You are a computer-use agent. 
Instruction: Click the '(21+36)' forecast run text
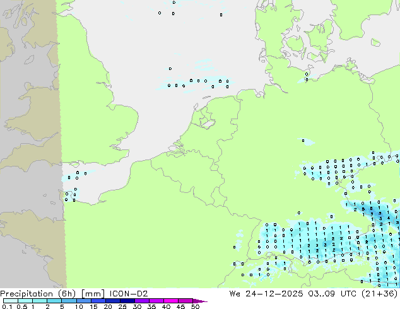(380, 294)
